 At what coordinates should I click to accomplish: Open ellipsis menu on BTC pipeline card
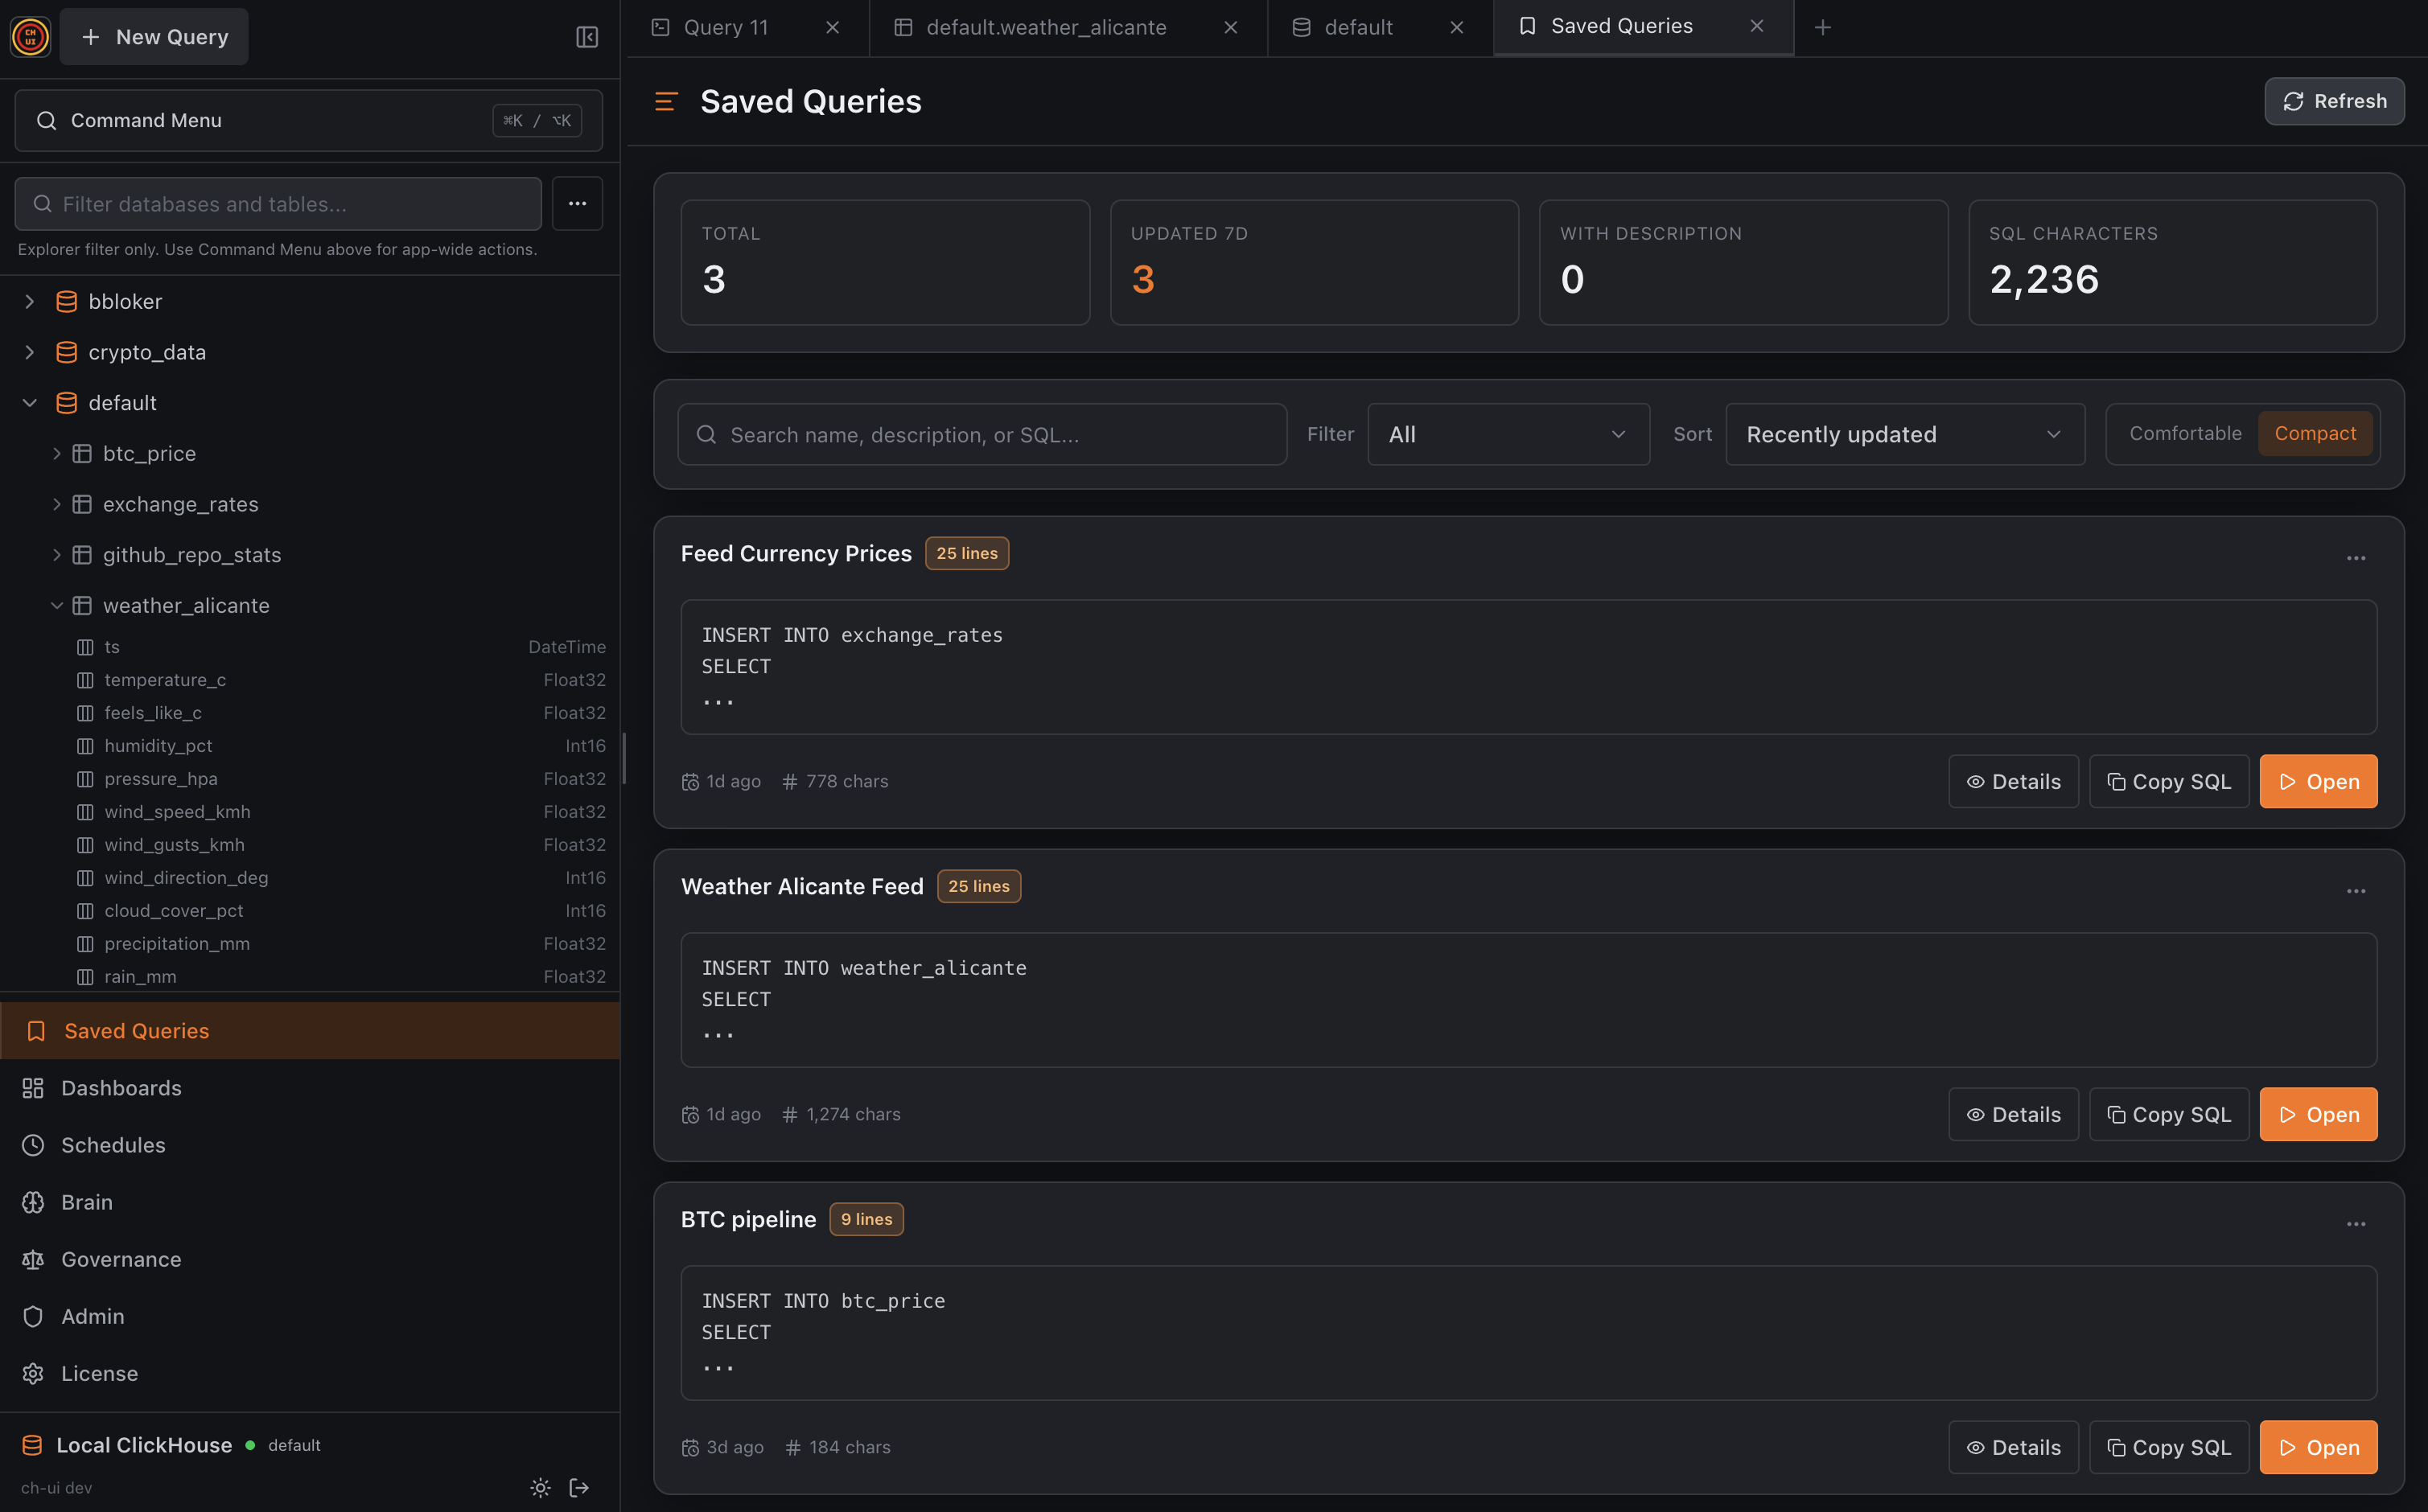[x=2355, y=1224]
